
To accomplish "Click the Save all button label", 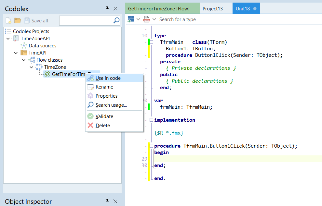I will 40,21.
